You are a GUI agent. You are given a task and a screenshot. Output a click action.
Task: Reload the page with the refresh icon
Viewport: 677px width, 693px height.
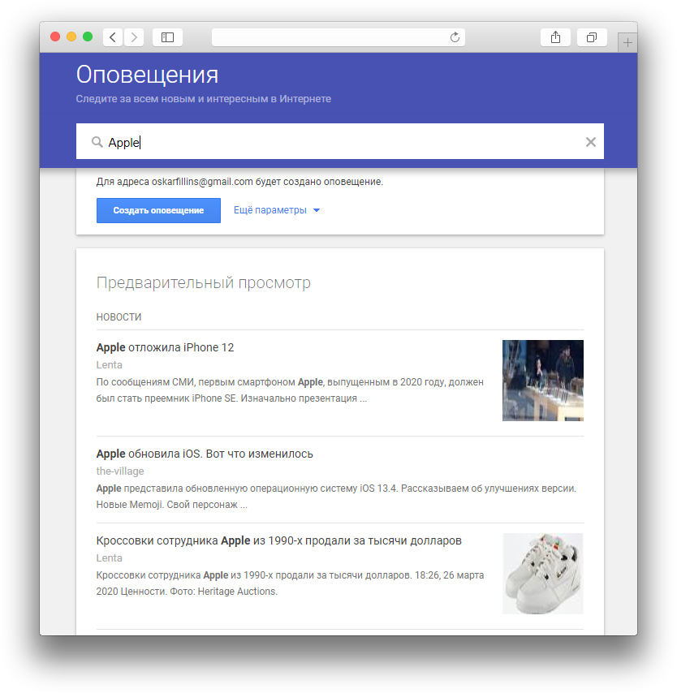pyautogui.click(x=455, y=37)
